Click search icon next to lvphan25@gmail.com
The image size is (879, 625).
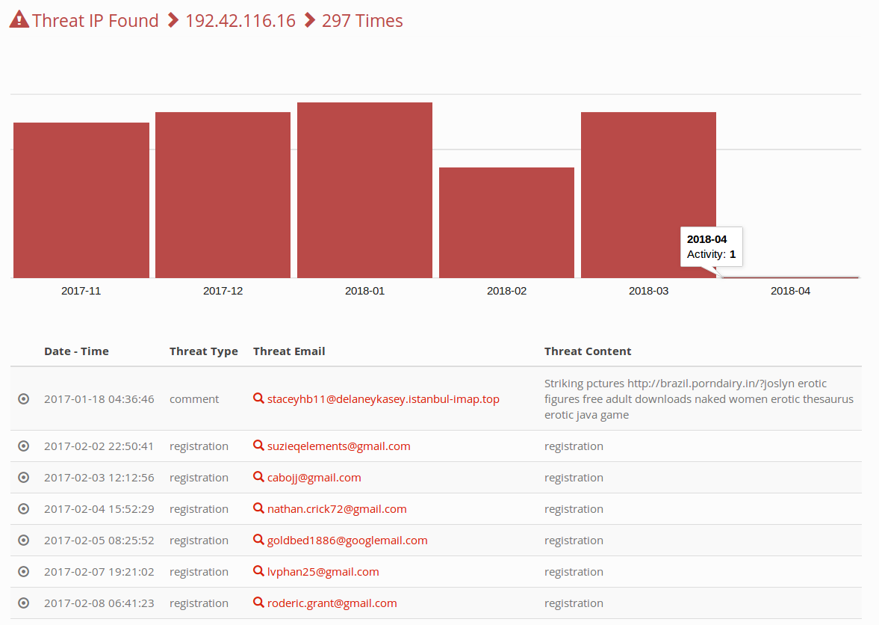pos(258,571)
